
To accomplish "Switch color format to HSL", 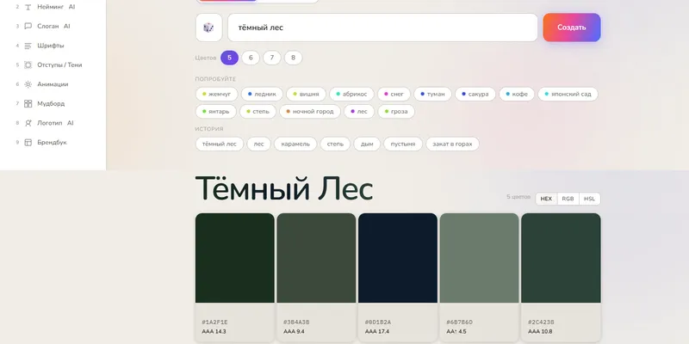I will (x=590, y=199).
